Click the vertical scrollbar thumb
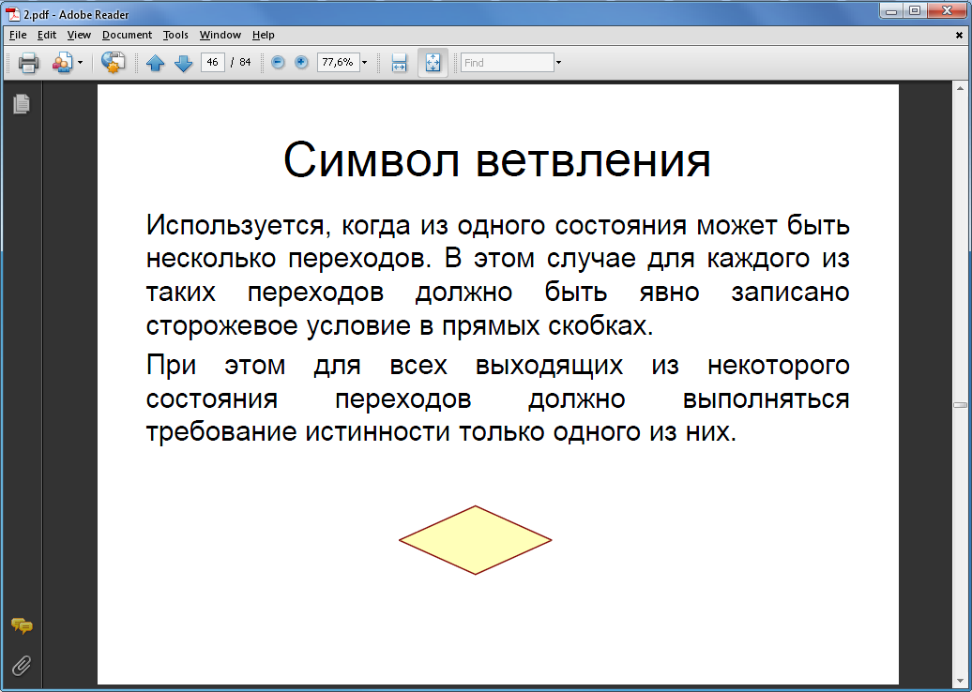The height and width of the screenshot is (692, 972). click(960, 405)
